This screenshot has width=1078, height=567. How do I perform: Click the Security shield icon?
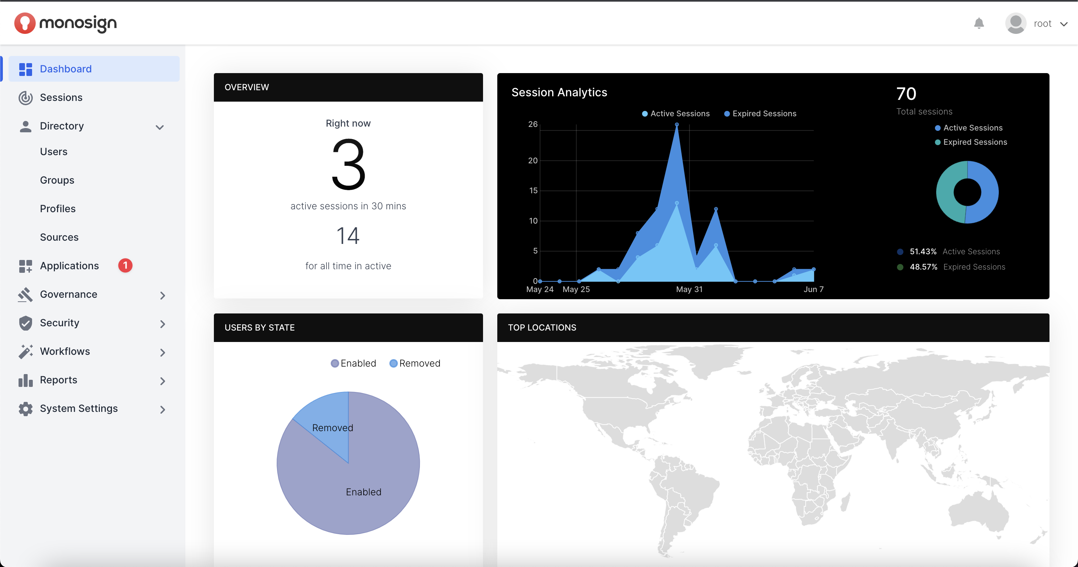(x=26, y=323)
